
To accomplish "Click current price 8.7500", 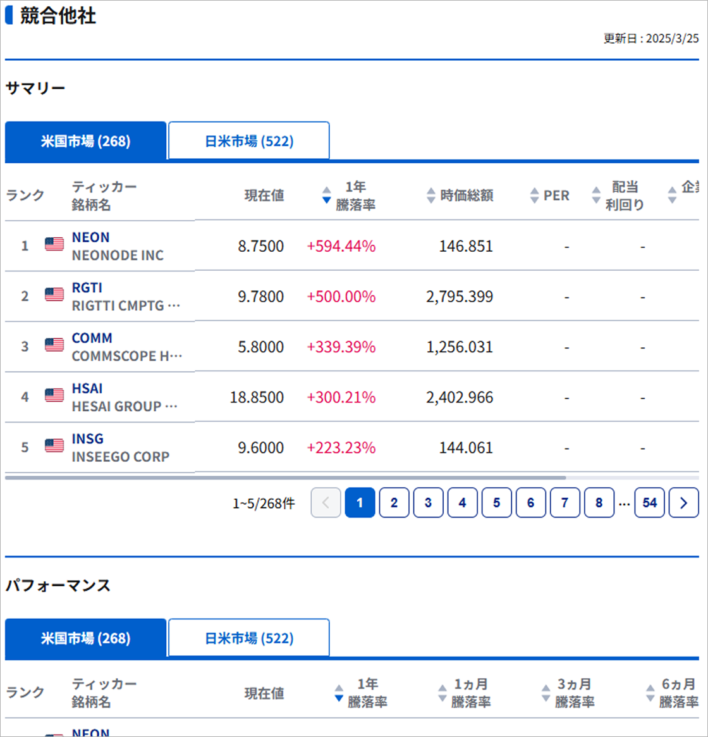I will pyautogui.click(x=260, y=246).
